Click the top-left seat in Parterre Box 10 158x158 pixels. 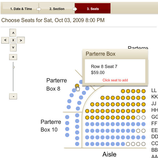[x=67, y=117]
